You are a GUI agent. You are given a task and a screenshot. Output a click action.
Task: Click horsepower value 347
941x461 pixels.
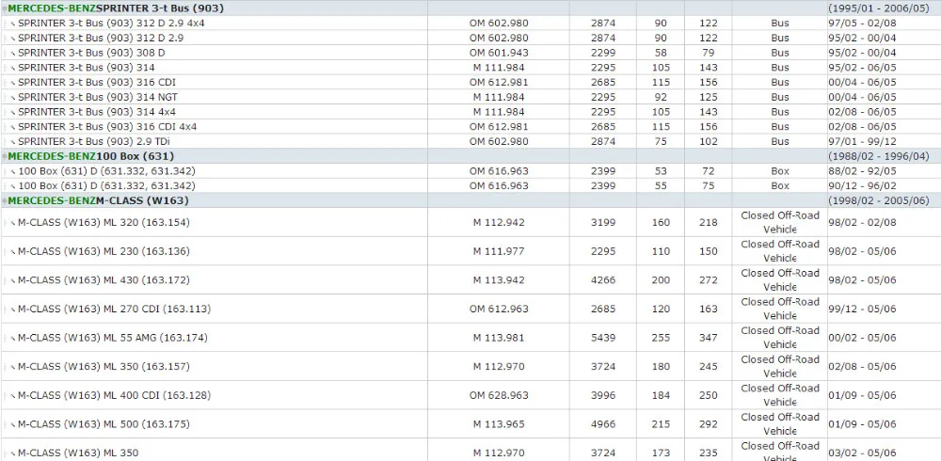(x=709, y=338)
